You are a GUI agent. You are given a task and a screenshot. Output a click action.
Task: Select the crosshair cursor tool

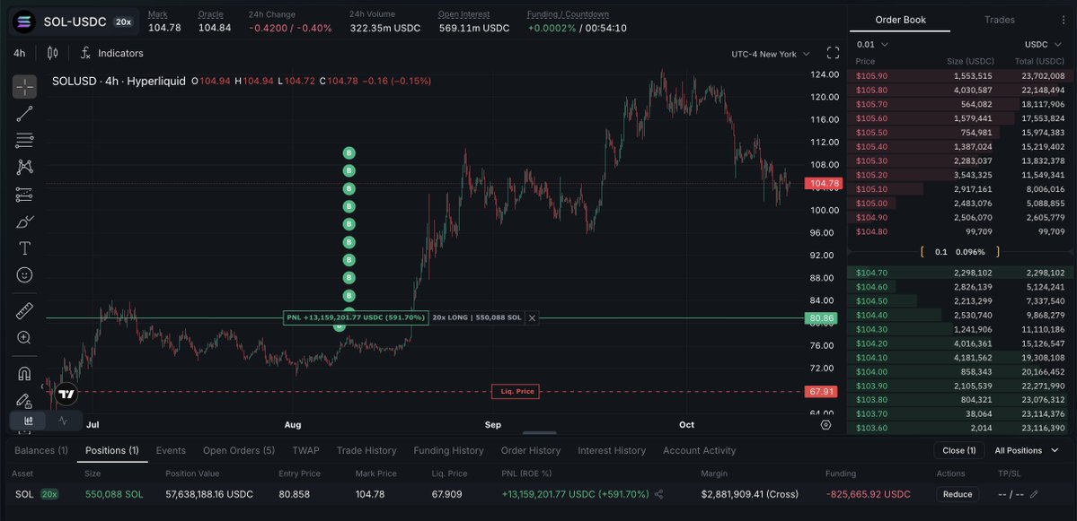coord(25,87)
